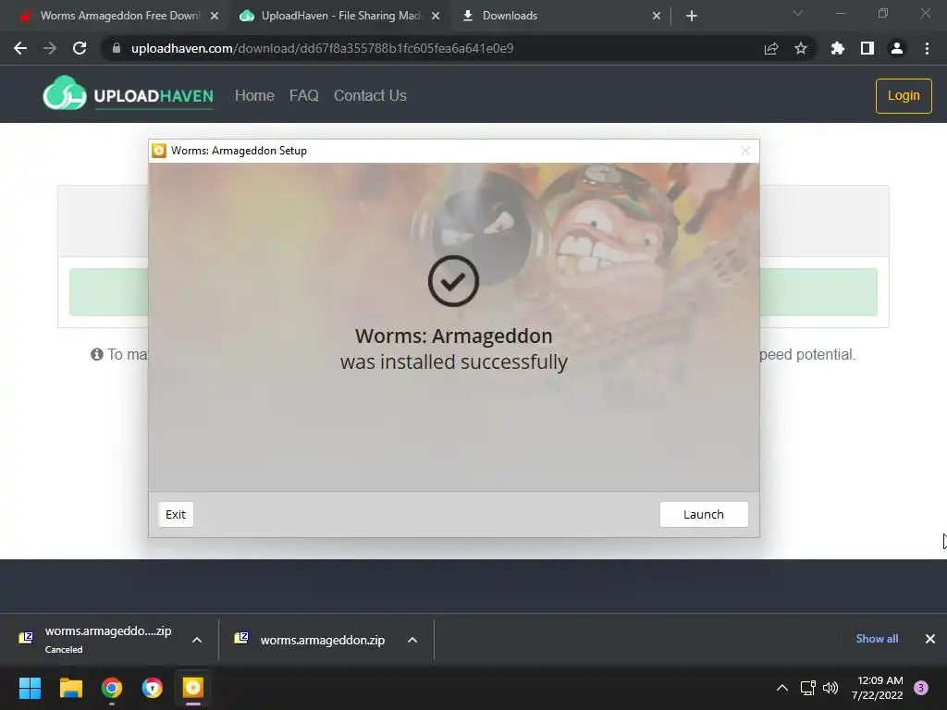Bookmark this page with the star
The image size is (947, 710).
801,48
